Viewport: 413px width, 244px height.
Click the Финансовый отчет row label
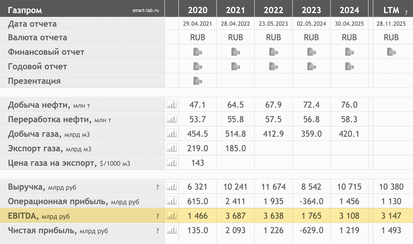tap(46, 52)
